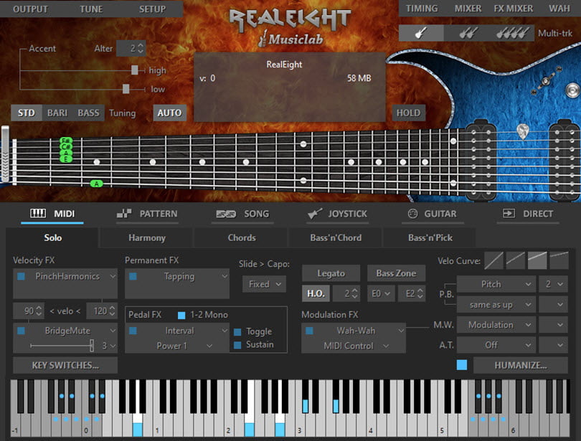Switch to the Harmony mode tab
The image size is (581, 441).
(x=147, y=238)
